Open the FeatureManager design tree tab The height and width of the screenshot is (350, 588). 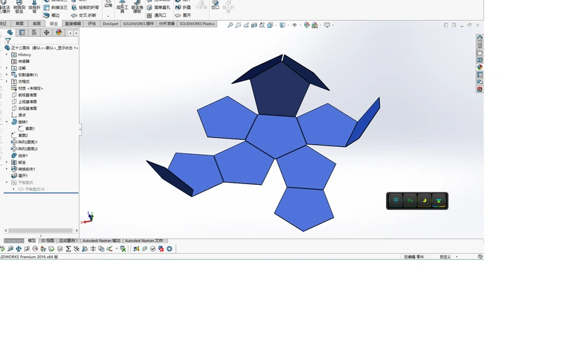pos(10,32)
